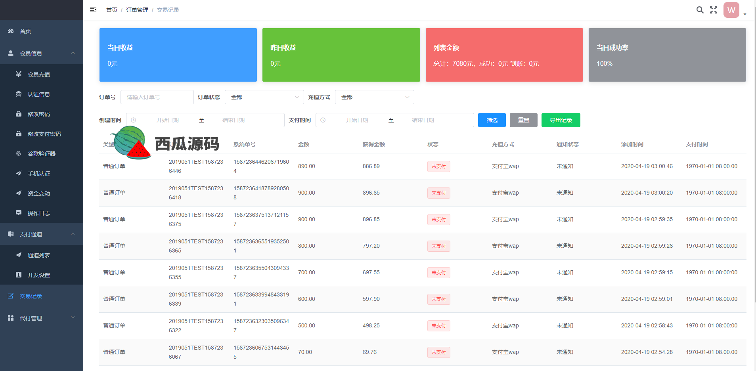
Task: Focus the 订单号 input field
Action: [157, 97]
